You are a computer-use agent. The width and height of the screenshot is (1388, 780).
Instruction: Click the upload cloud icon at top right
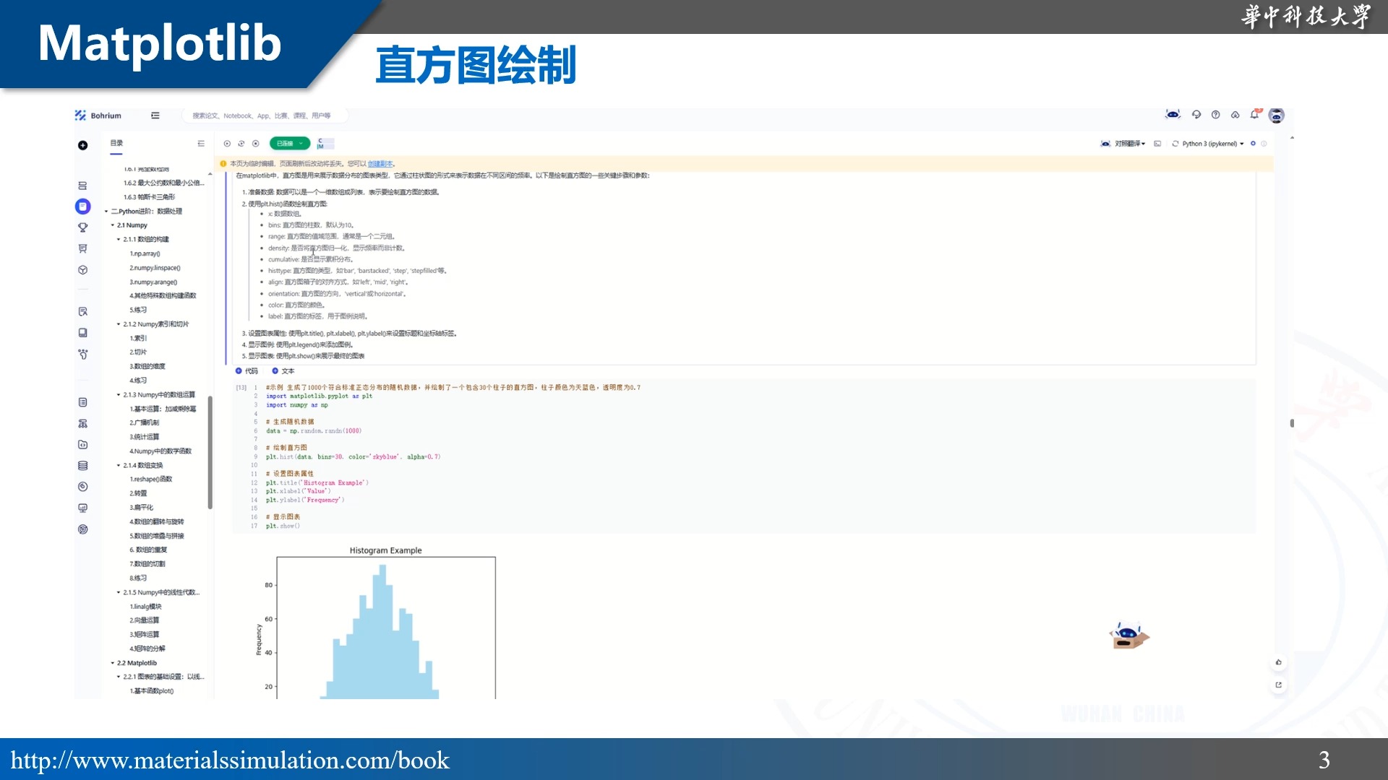click(x=1234, y=114)
